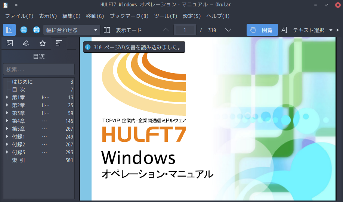Open ブックマーク(B) menu

click(x=129, y=16)
